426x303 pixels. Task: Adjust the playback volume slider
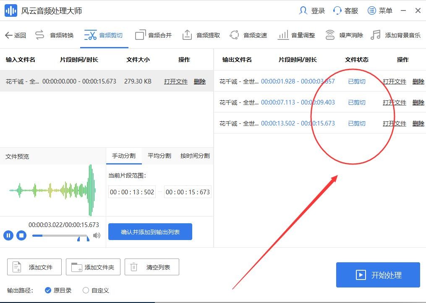coord(61,235)
